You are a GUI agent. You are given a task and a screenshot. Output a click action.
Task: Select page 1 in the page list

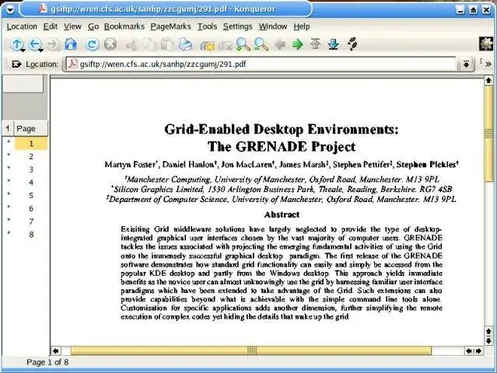31,144
